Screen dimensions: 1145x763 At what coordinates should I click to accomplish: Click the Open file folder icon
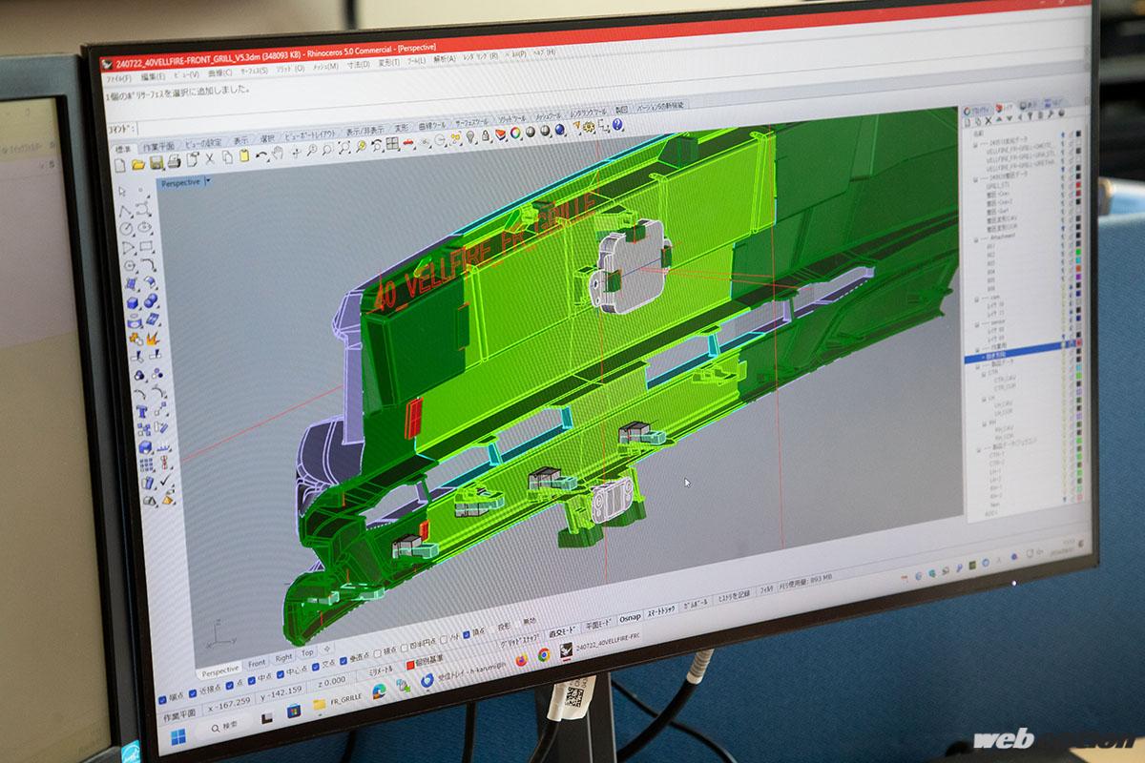click(x=139, y=164)
